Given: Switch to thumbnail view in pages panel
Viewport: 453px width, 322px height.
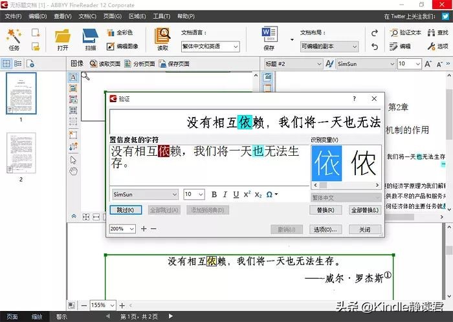Looking at the screenshot, I should [x=6, y=63].
